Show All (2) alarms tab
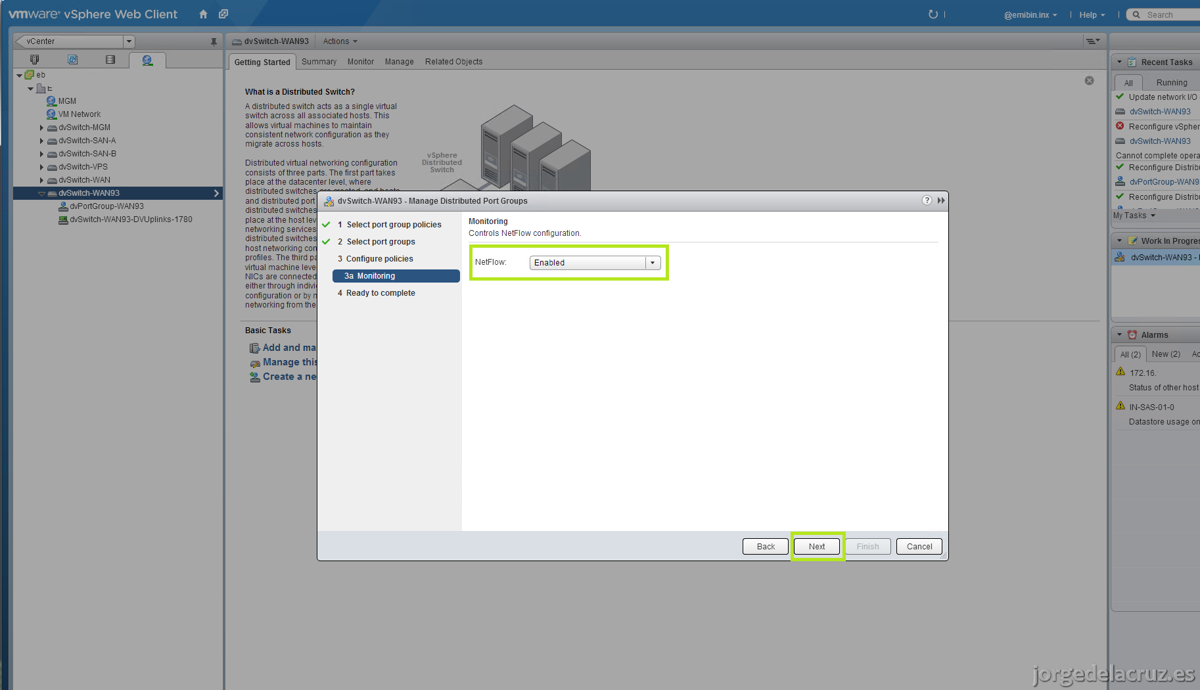 click(x=1130, y=354)
